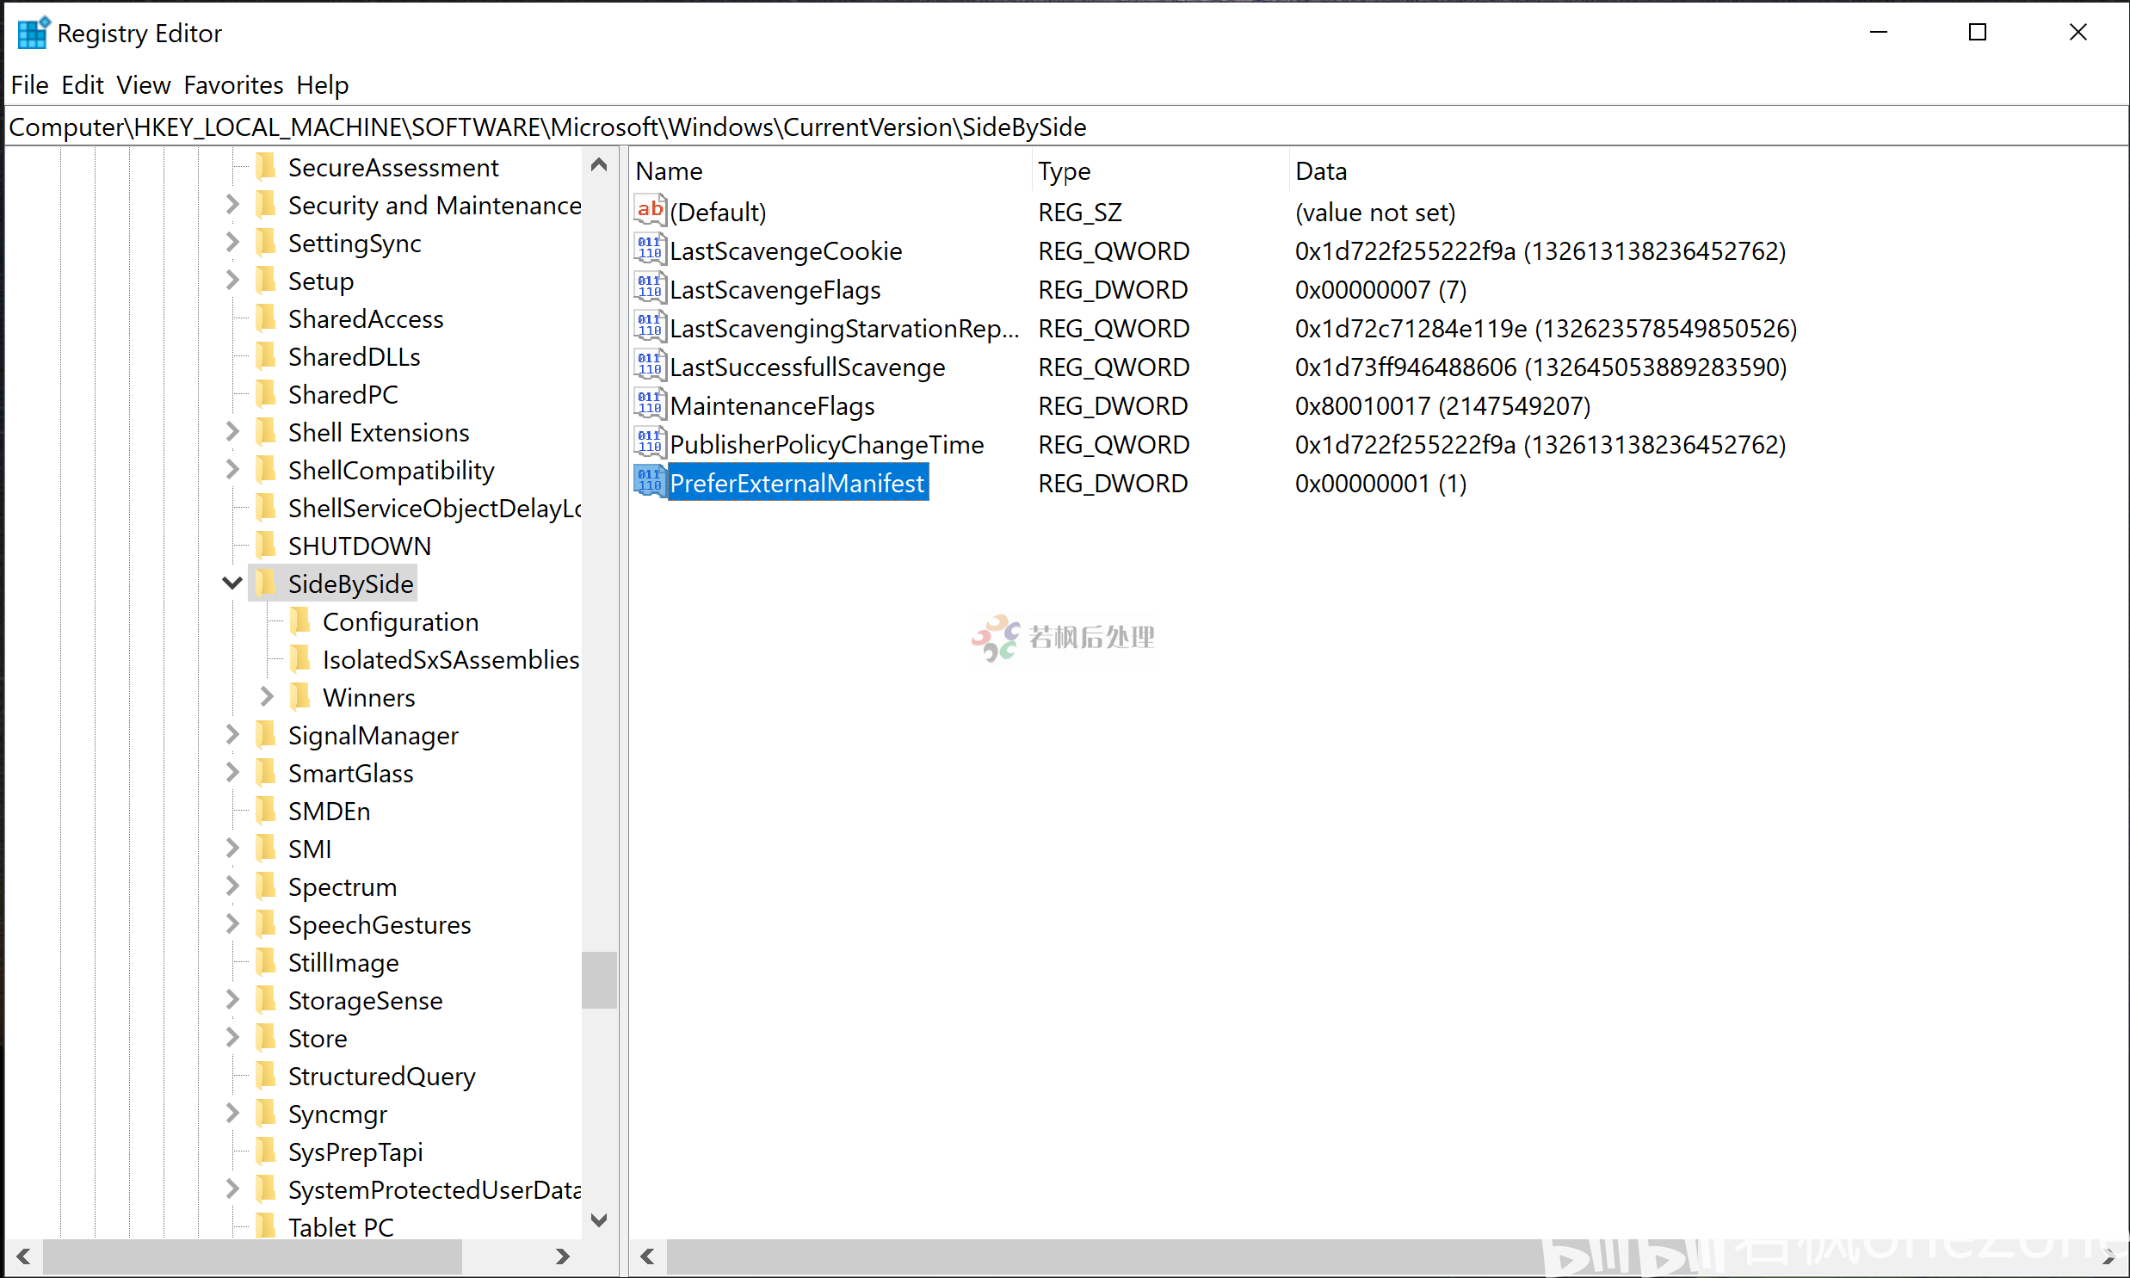Click the StructuredQuery folder icon

[266, 1076]
